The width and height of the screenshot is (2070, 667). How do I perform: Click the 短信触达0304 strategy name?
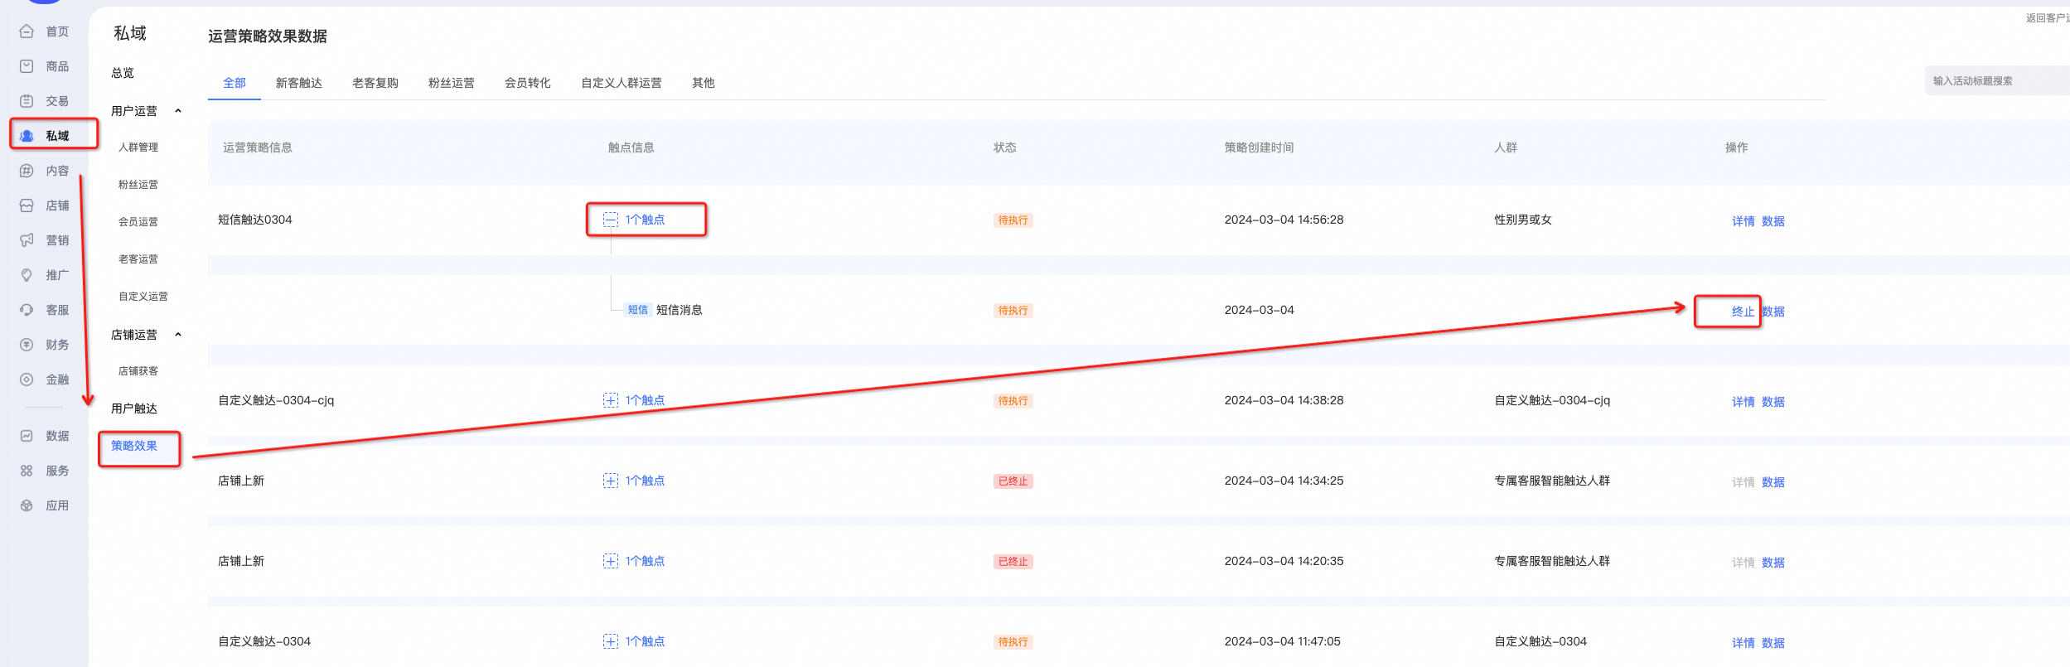tap(254, 220)
